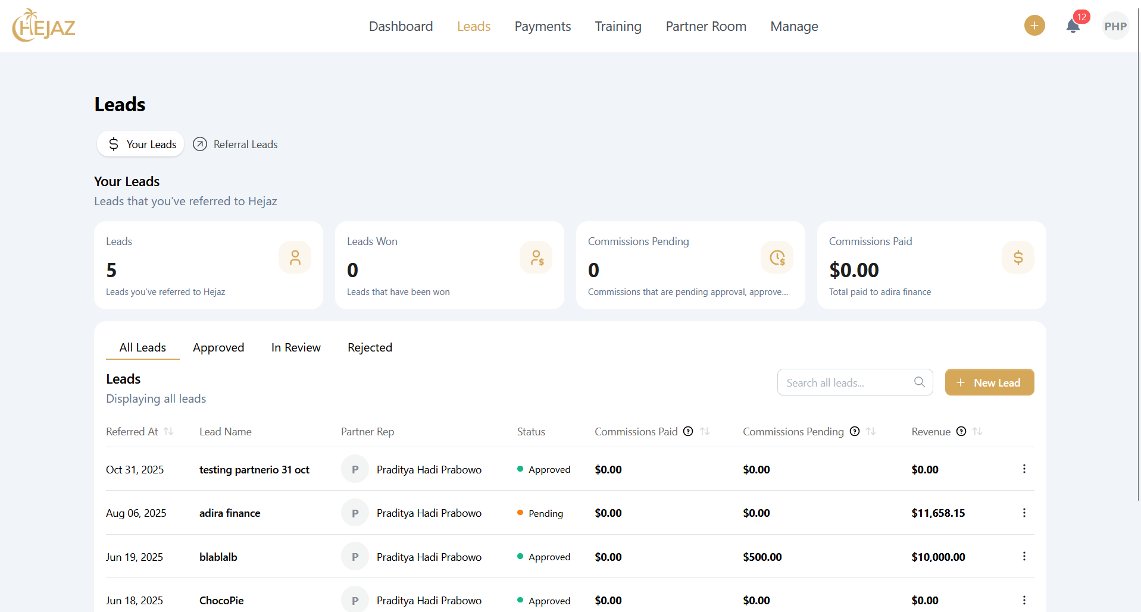Open row actions for adira finance

click(1024, 513)
